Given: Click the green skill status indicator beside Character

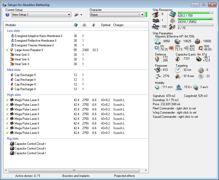Looking at the screenshot, I should coord(146,15).
